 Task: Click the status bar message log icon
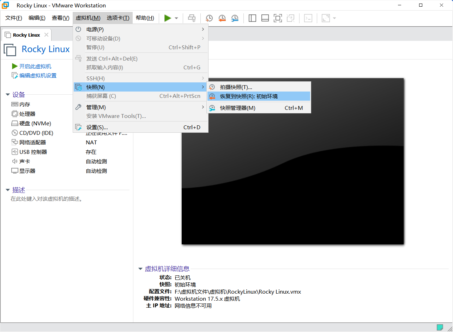coord(440,327)
